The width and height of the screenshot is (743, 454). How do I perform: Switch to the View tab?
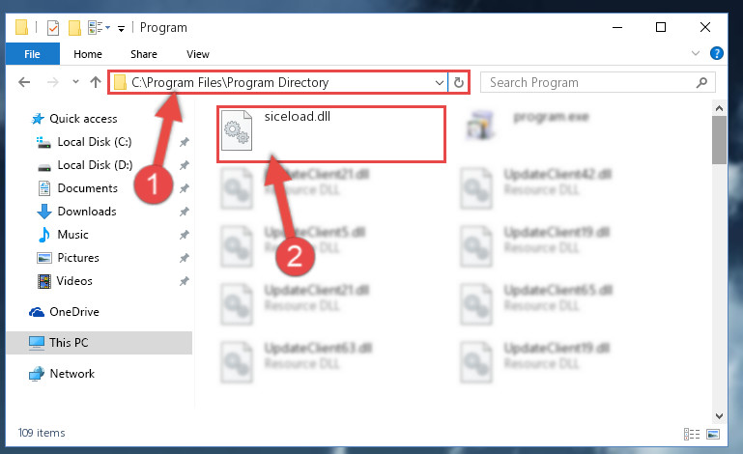(x=198, y=54)
